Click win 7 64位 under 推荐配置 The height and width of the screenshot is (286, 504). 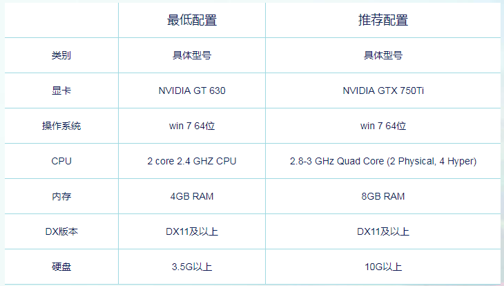pyautogui.click(x=383, y=126)
